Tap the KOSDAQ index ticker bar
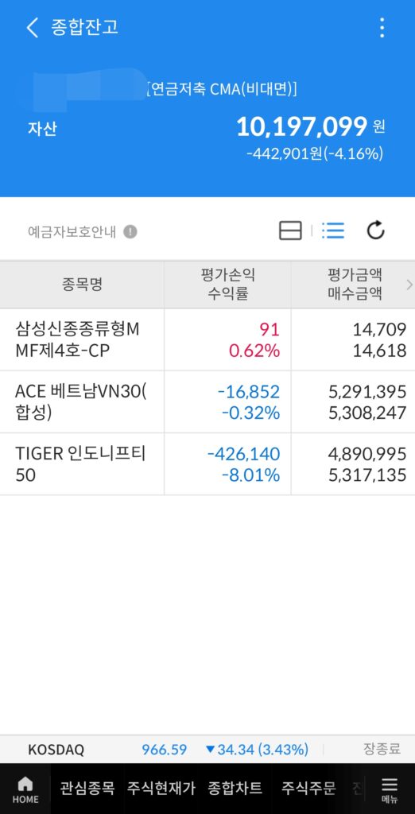 coord(207,750)
